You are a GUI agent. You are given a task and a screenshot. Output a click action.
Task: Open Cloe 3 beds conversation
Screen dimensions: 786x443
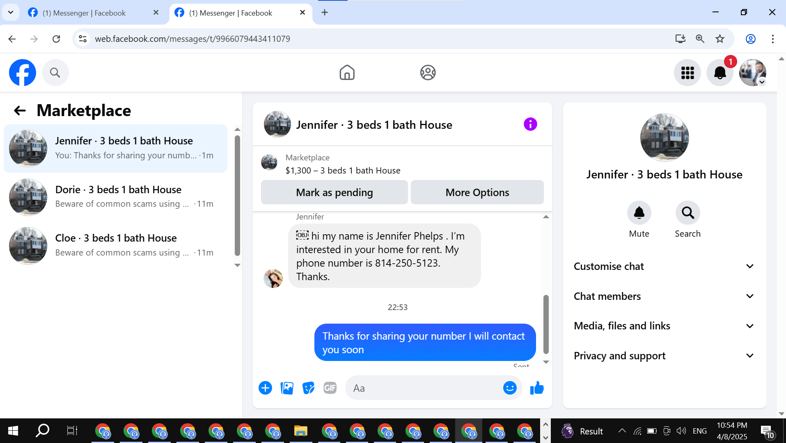pyautogui.click(x=115, y=245)
